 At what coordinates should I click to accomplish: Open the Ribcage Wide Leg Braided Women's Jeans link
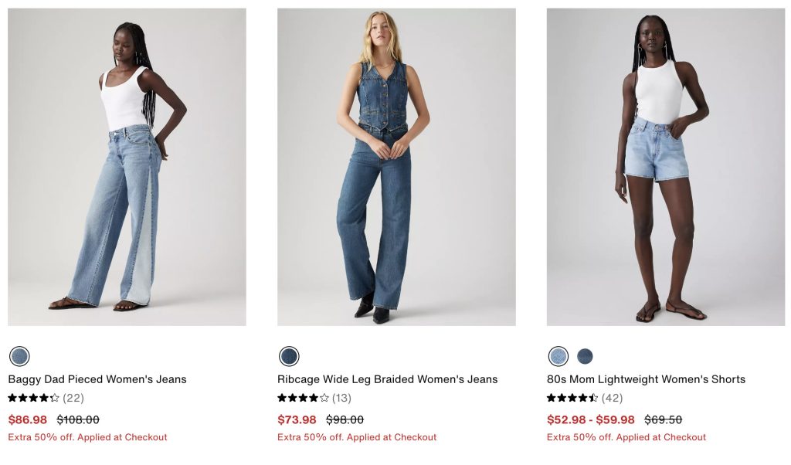tap(387, 379)
